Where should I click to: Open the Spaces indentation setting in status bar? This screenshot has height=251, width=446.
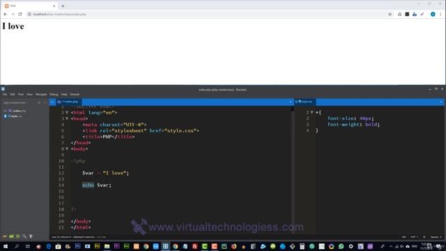click(436, 237)
